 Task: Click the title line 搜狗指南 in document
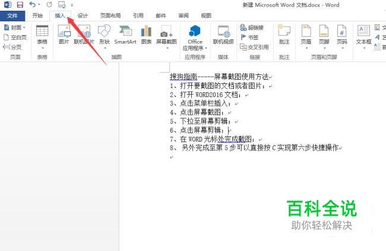(x=219, y=77)
